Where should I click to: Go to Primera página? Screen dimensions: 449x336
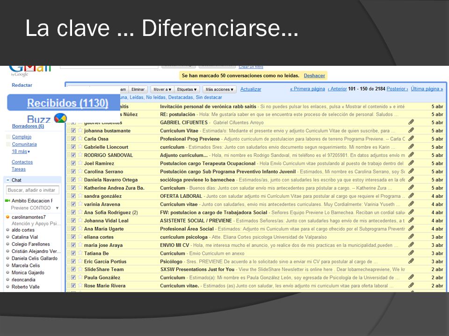point(308,89)
